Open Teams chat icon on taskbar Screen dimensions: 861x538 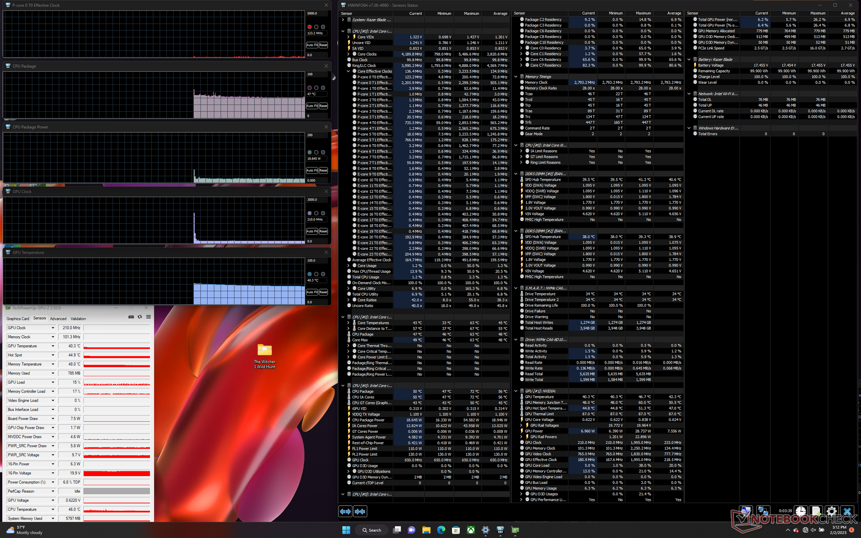tap(412, 530)
